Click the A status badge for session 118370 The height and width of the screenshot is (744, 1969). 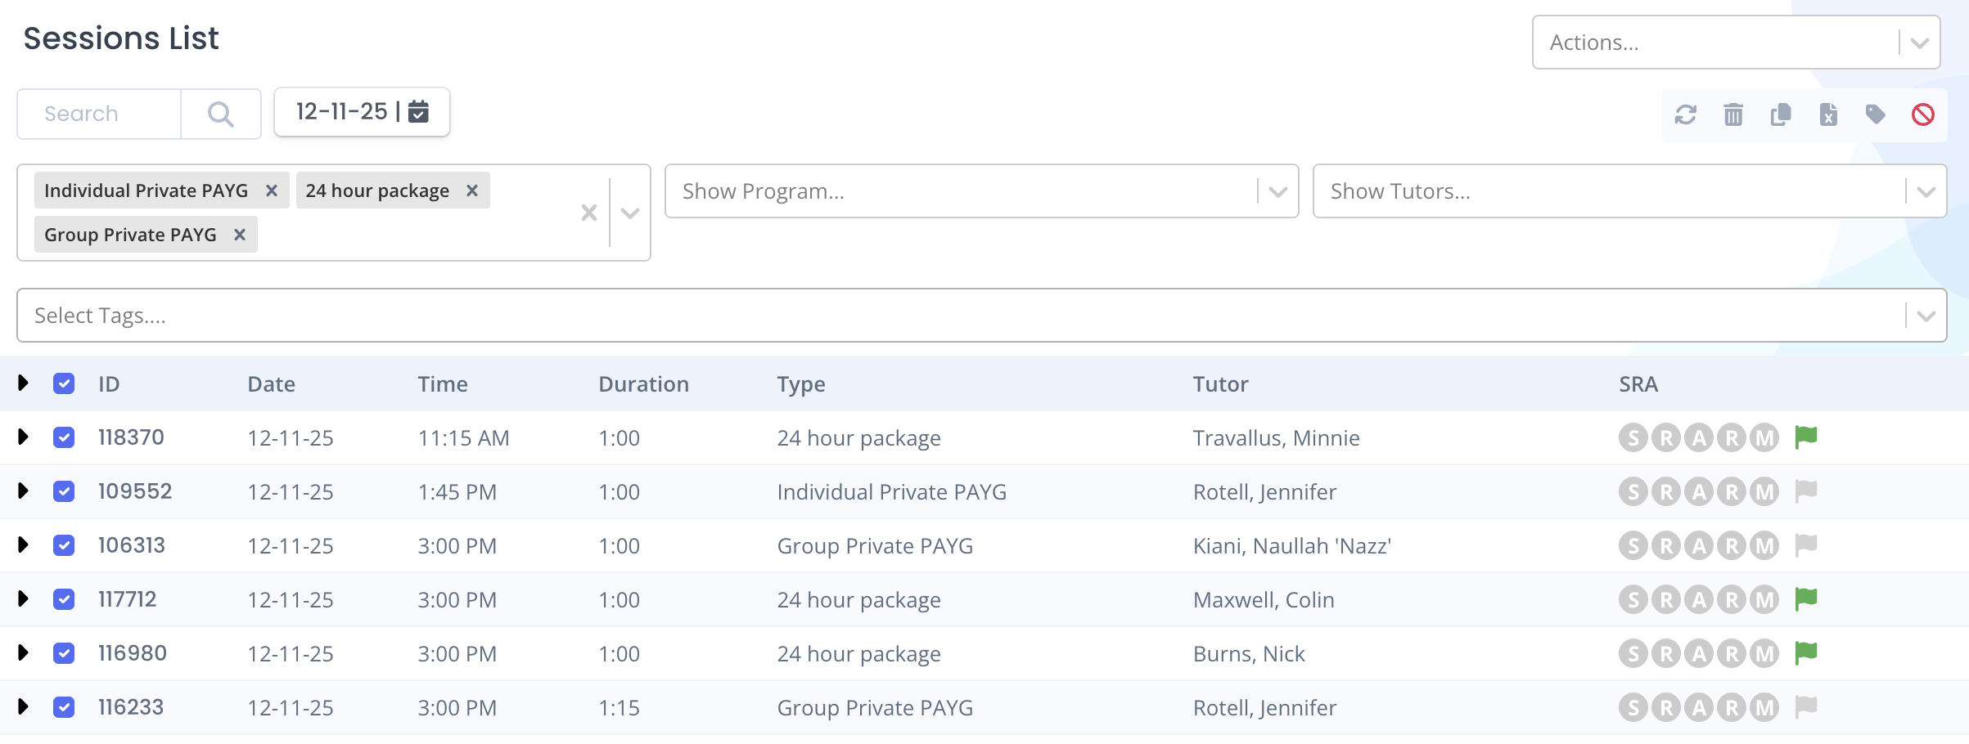click(x=1699, y=438)
